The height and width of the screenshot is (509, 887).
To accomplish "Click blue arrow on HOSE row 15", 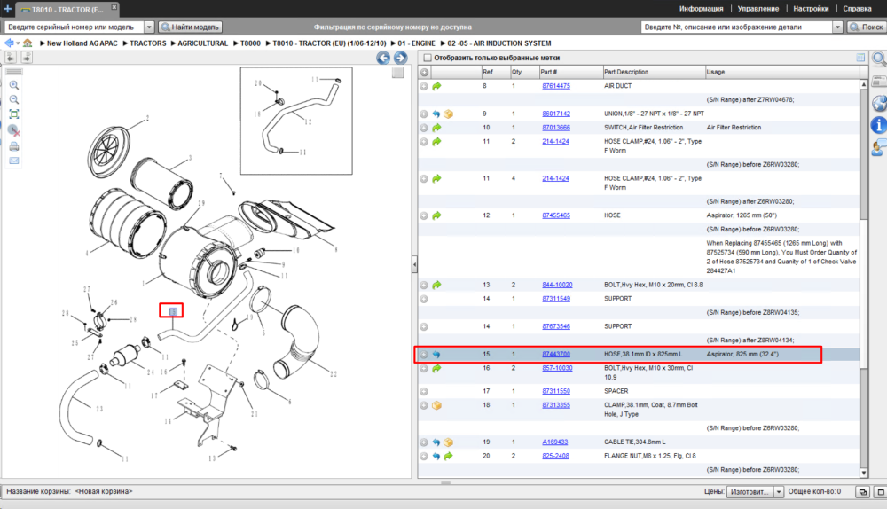I will 436,355.
